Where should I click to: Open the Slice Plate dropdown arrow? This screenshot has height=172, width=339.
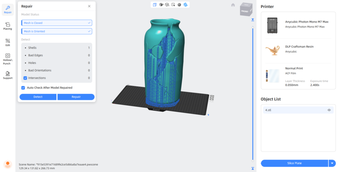click(332, 163)
